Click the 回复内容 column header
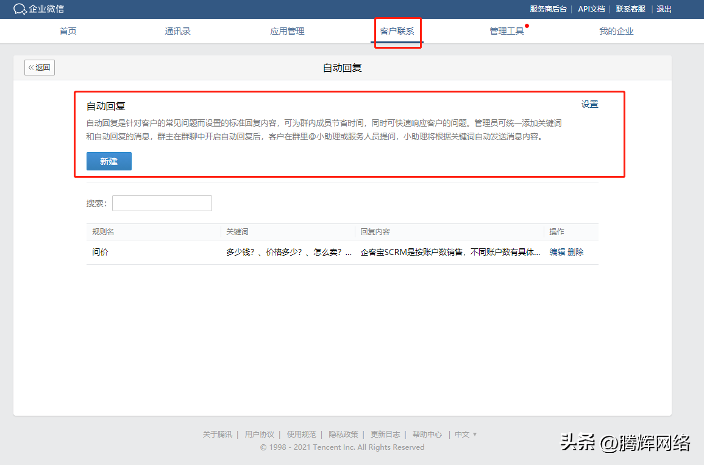The height and width of the screenshot is (465, 704). click(375, 232)
